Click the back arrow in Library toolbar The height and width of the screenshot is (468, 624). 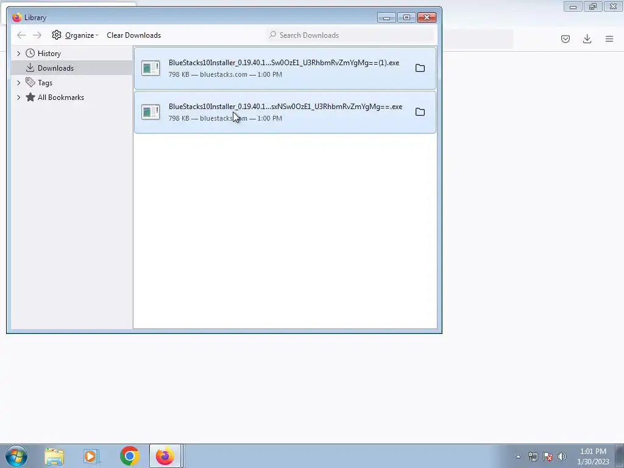[21, 35]
